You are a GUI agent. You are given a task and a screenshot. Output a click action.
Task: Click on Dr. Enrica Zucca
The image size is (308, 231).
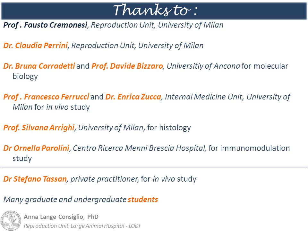coord(133,97)
